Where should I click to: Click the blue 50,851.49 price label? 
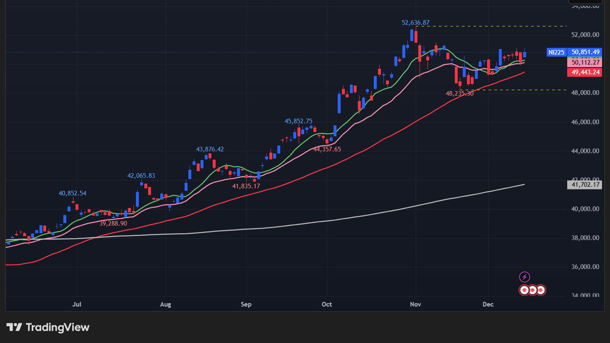coord(585,52)
